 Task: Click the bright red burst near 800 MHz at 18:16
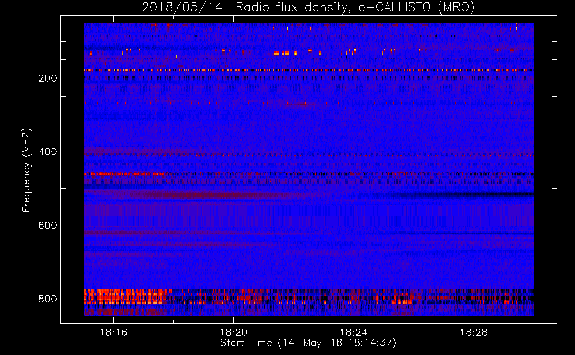(x=125, y=296)
